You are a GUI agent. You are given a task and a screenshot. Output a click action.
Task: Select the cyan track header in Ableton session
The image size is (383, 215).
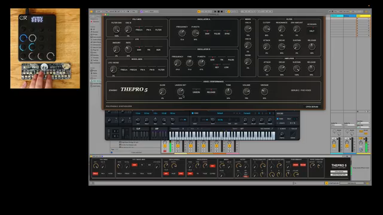337,16
